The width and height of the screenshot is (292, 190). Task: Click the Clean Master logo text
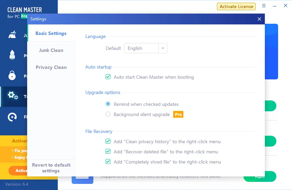pos(24,10)
